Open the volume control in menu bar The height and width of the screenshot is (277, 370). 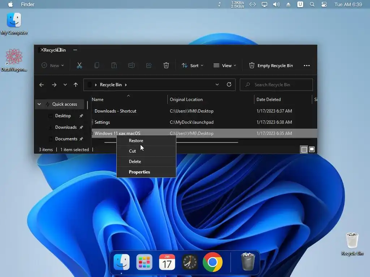[276, 4]
